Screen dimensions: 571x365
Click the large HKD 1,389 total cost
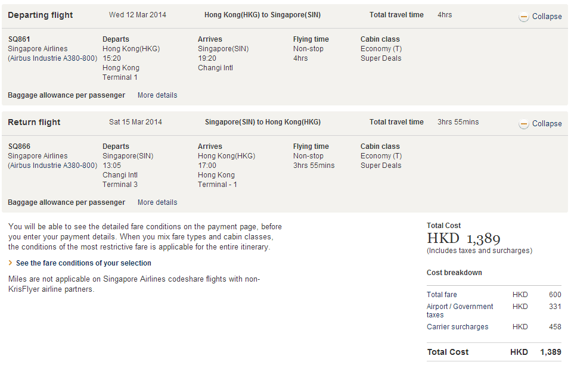464,239
